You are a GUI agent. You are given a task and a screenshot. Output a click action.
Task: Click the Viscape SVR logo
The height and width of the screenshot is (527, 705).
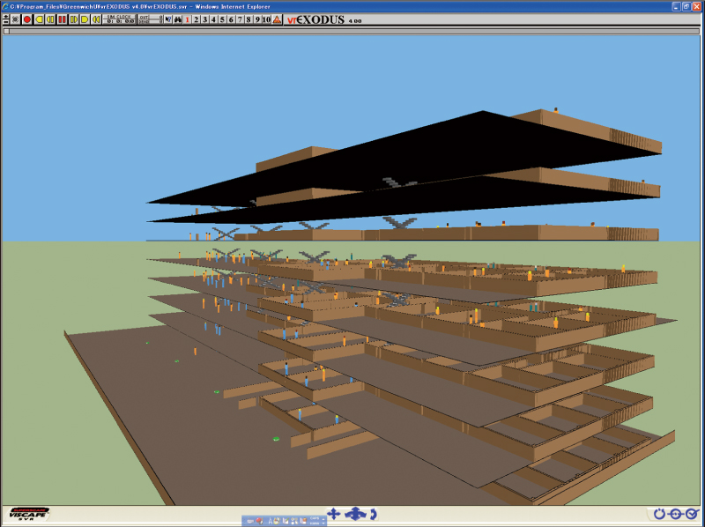[28, 513]
